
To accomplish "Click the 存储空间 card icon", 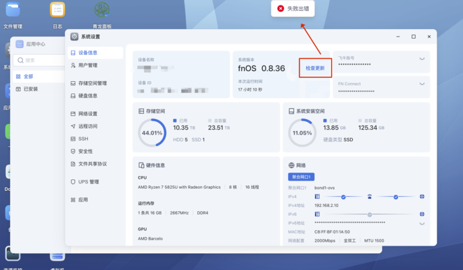I will (141, 111).
